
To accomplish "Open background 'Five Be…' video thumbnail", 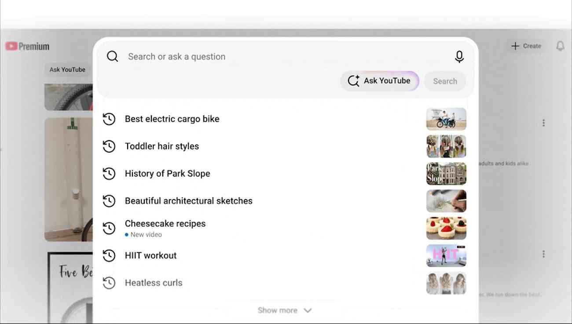I will (70, 288).
